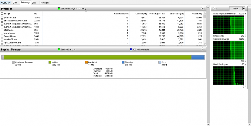Check the perfmon.exe process box

point(2,17)
